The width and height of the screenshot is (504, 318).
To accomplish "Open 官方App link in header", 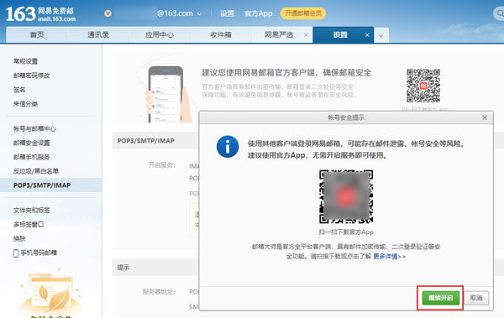I will (x=258, y=13).
